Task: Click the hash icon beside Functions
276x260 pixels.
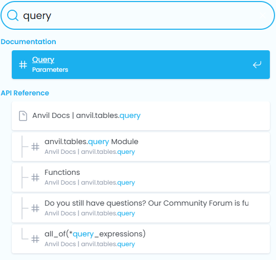Action: click(35, 177)
